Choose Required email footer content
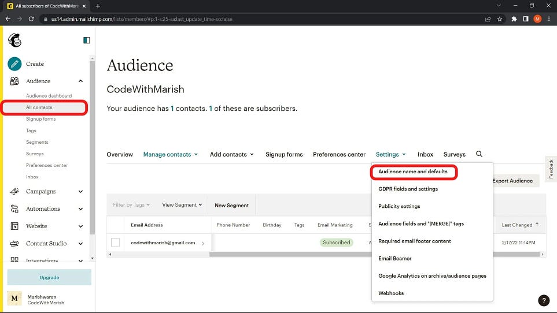This screenshot has height=313, width=557. coord(415,241)
